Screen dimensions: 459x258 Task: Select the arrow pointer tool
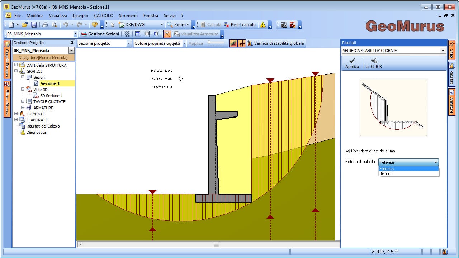(x=112, y=25)
